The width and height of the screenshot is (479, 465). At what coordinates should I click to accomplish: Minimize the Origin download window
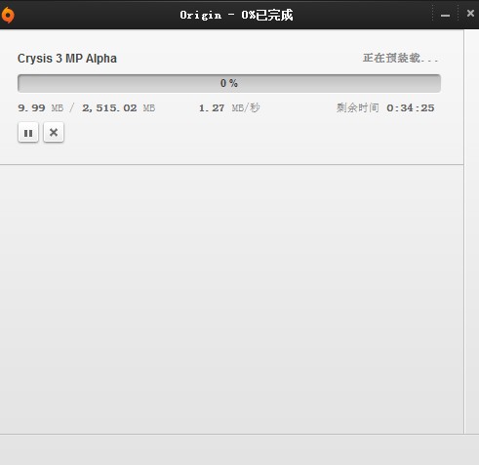445,15
